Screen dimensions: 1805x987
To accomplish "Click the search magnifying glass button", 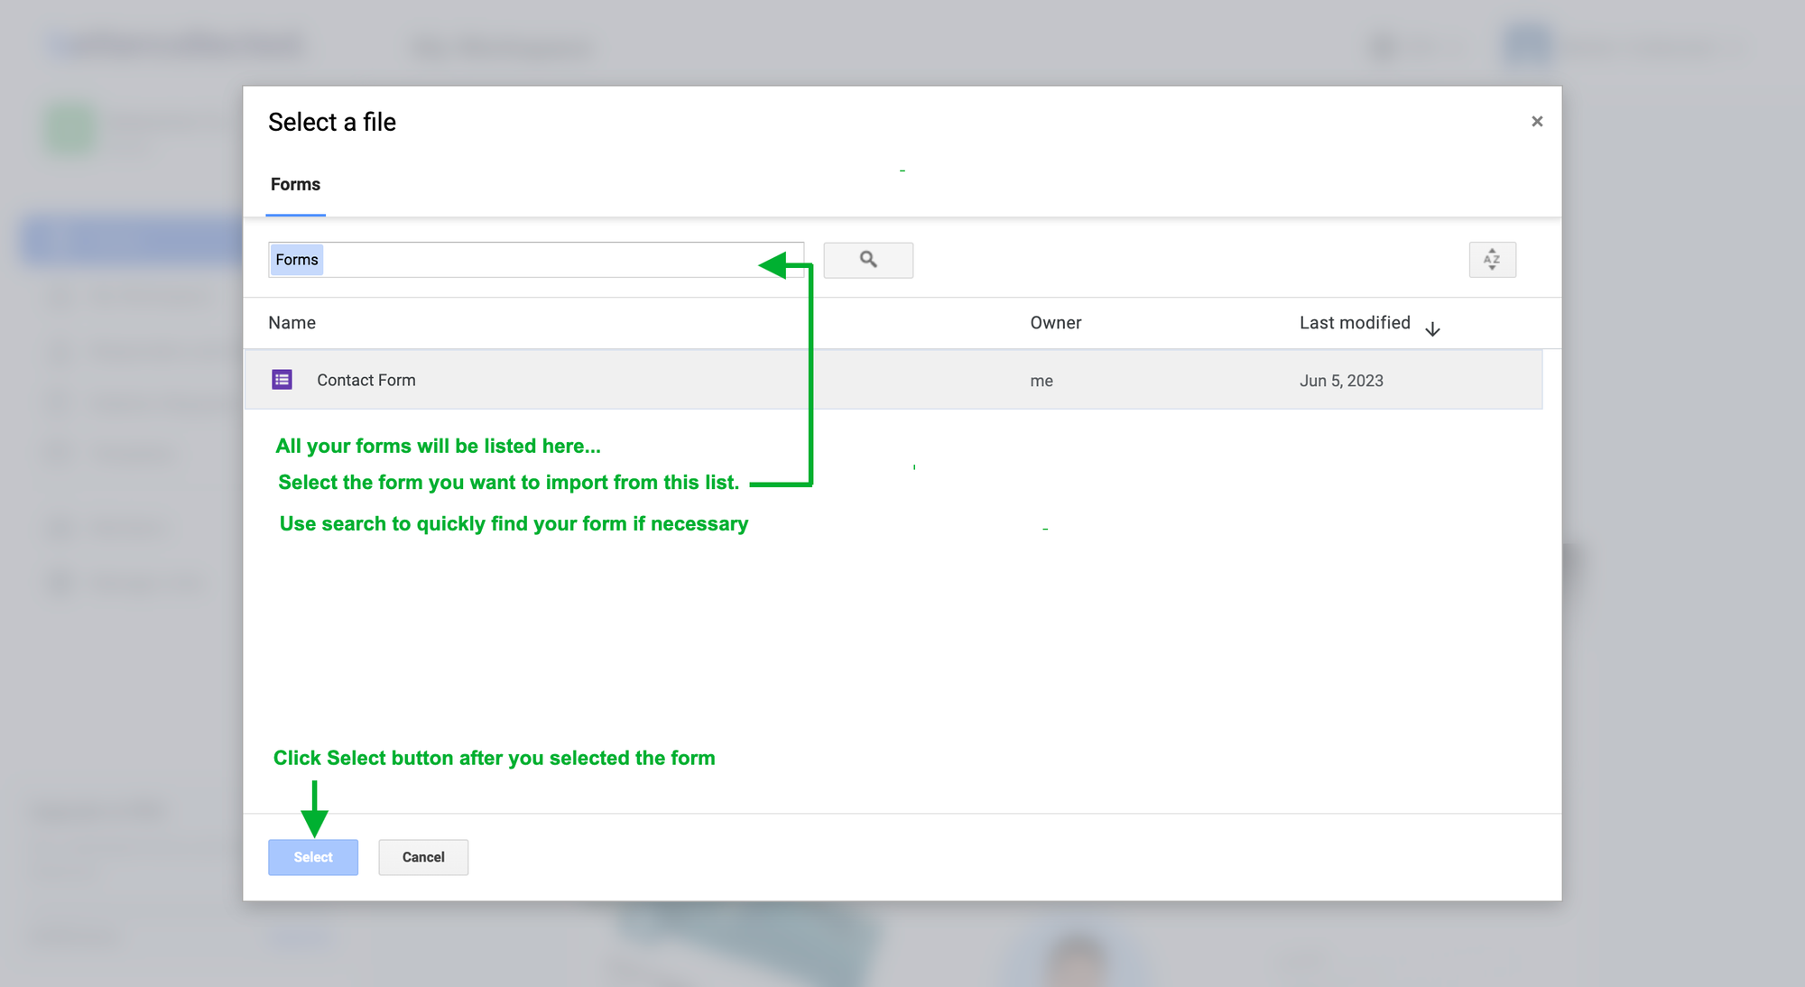I will [x=868, y=259].
